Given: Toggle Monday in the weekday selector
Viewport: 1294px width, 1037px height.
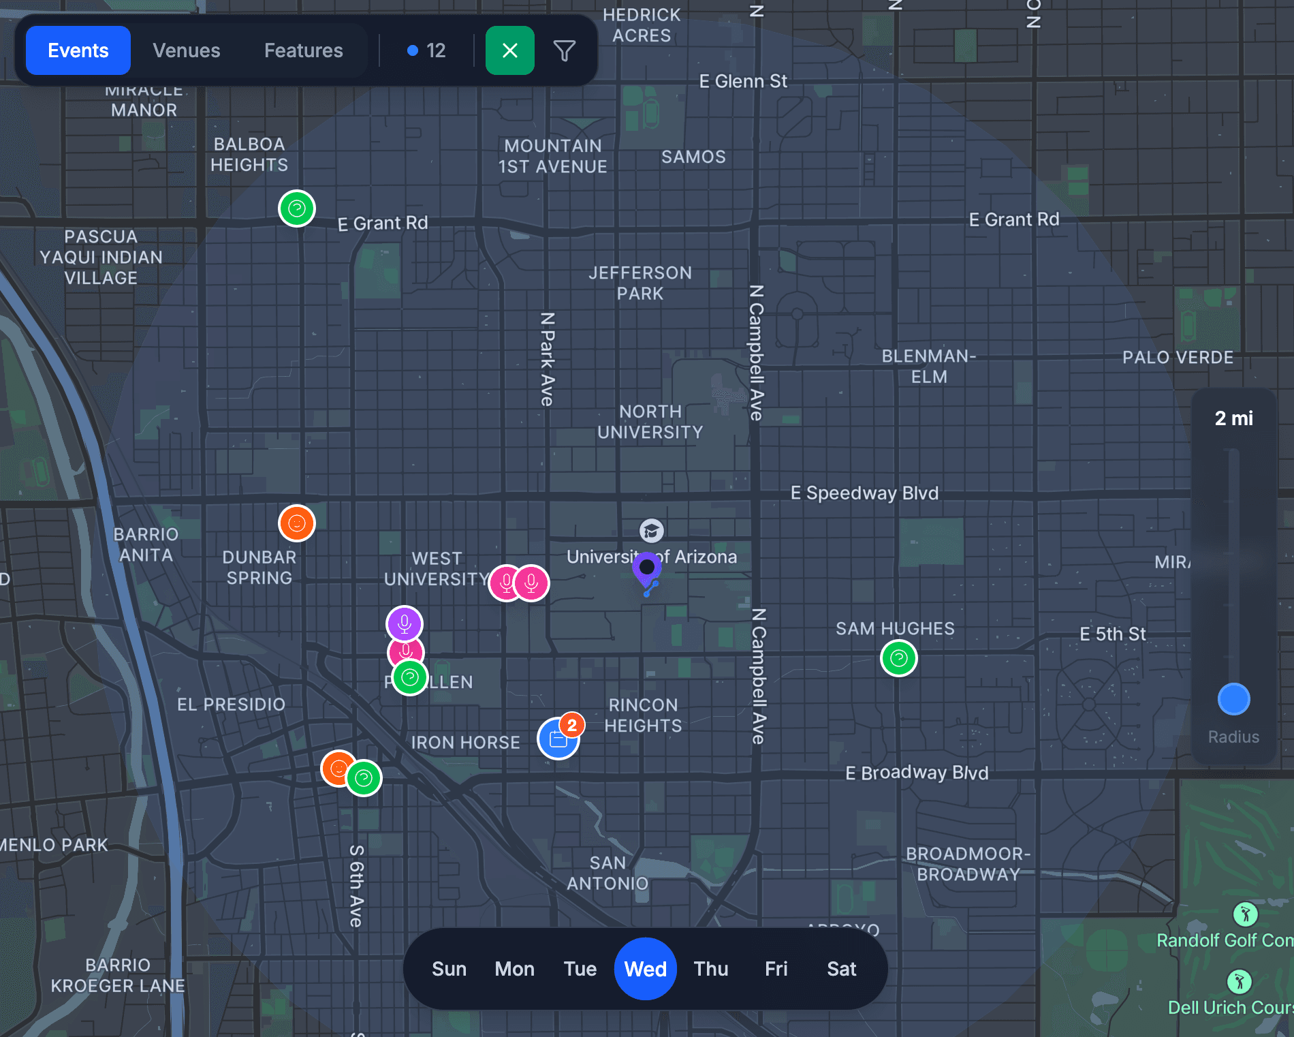Looking at the screenshot, I should 514,969.
